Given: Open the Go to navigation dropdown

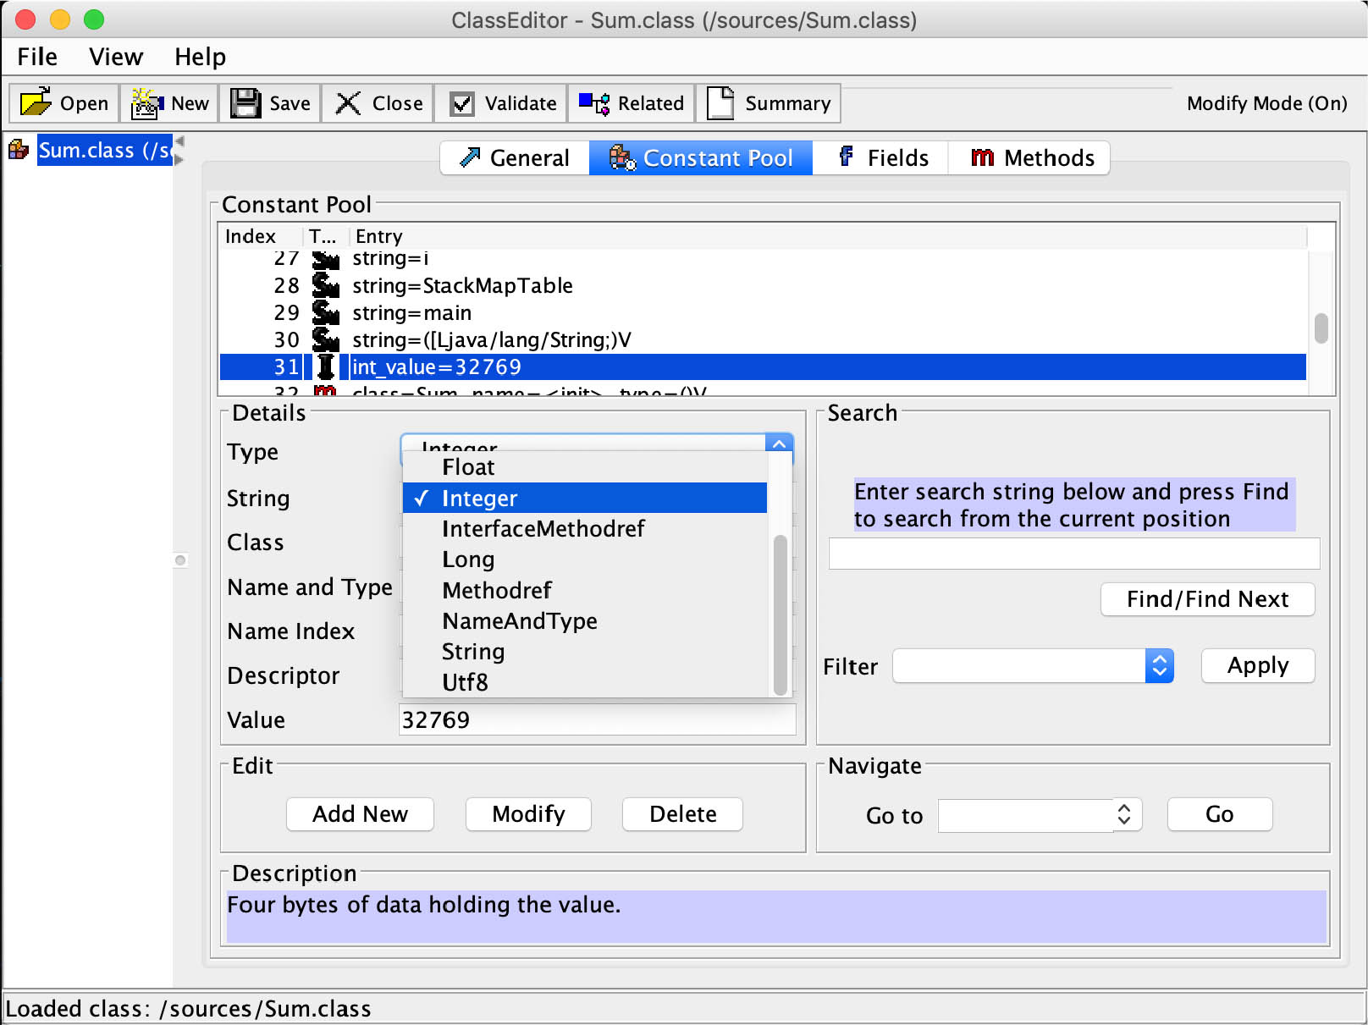Looking at the screenshot, I should point(1124,814).
